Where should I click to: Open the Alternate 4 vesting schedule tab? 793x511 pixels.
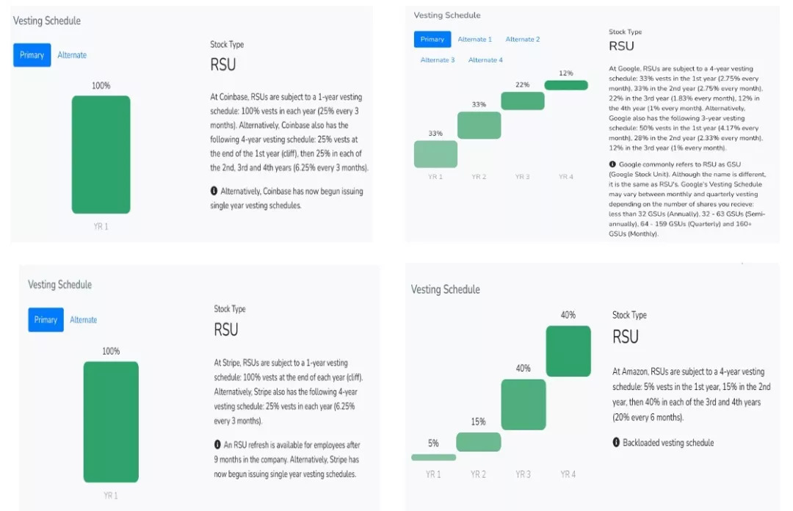click(485, 60)
